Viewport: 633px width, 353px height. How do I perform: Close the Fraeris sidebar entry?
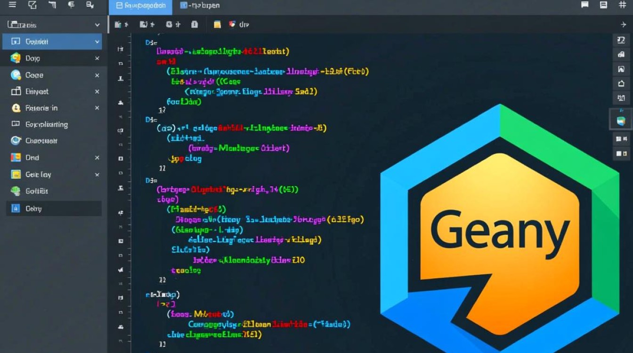(97, 108)
